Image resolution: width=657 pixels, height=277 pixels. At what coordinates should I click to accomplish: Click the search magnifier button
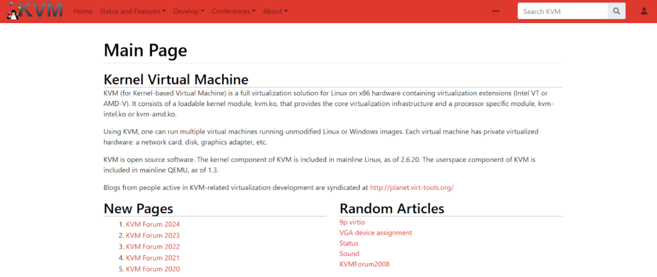[x=617, y=12]
